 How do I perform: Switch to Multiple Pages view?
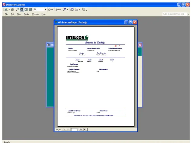pyautogui.click(x=30, y=9)
